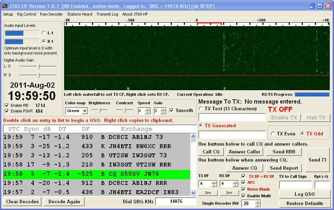Viewport: 334px width, 210px height.
Task: Click the Enable TX button
Action: [x=284, y=117]
